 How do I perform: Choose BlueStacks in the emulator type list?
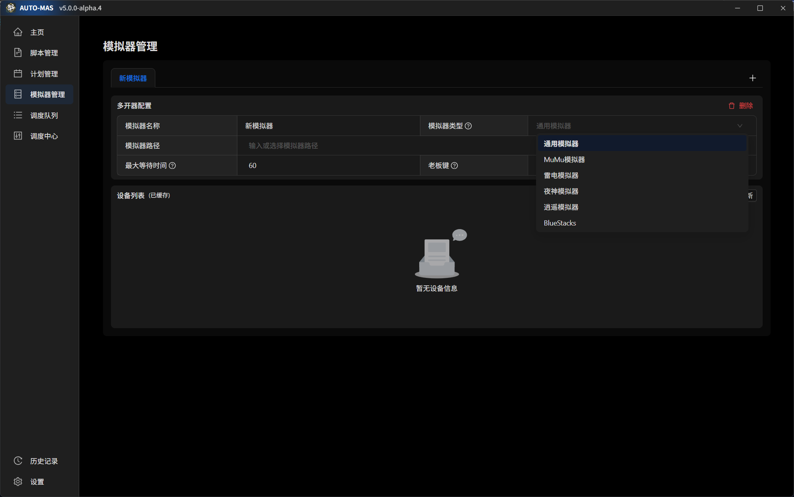(x=559, y=223)
